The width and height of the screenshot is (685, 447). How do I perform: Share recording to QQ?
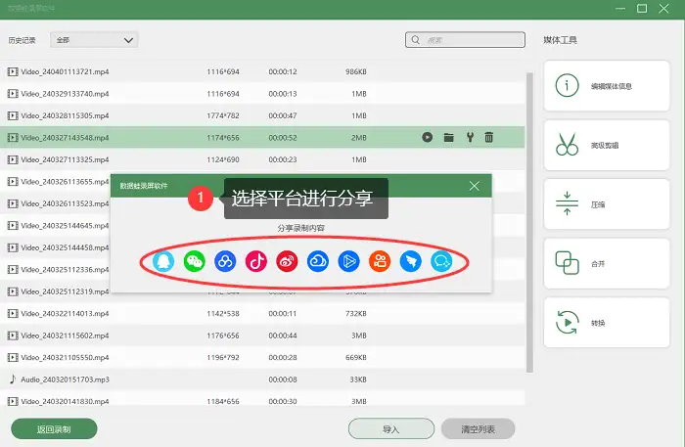coord(163,261)
